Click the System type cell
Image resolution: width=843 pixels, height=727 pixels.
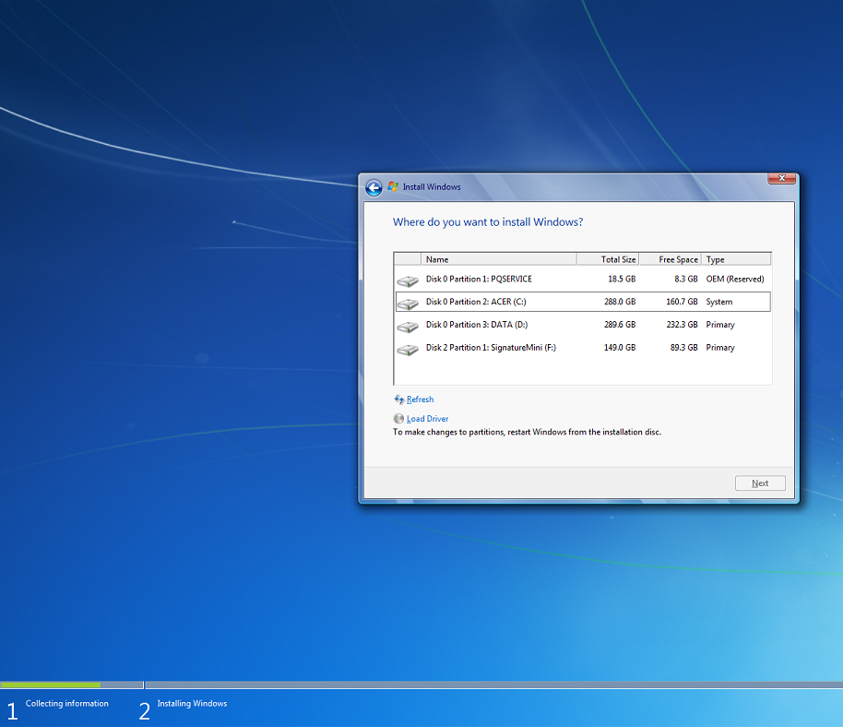(719, 302)
